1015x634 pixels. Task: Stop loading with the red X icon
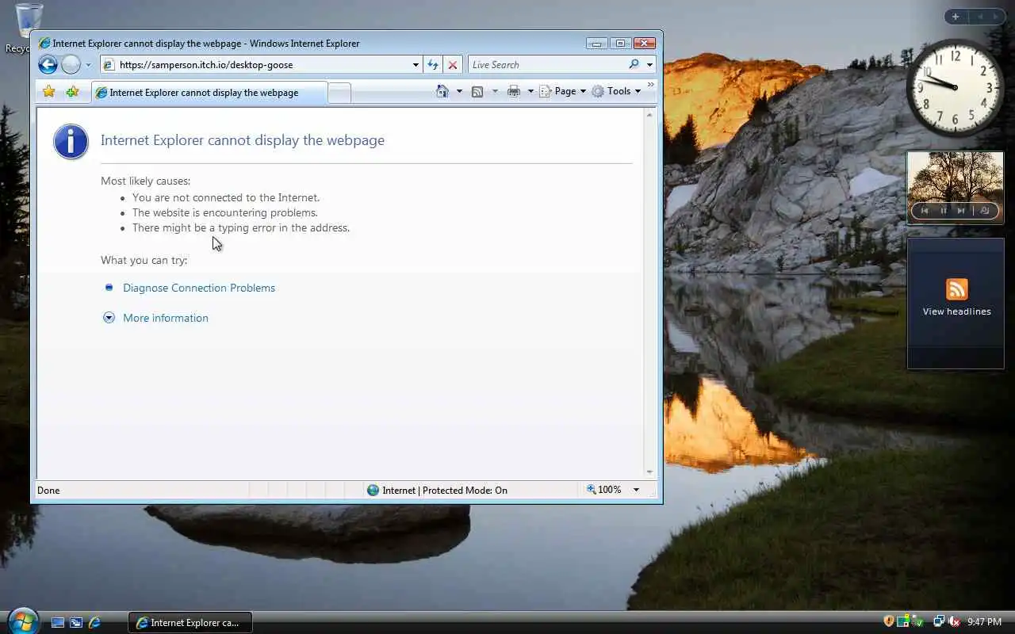453,65
